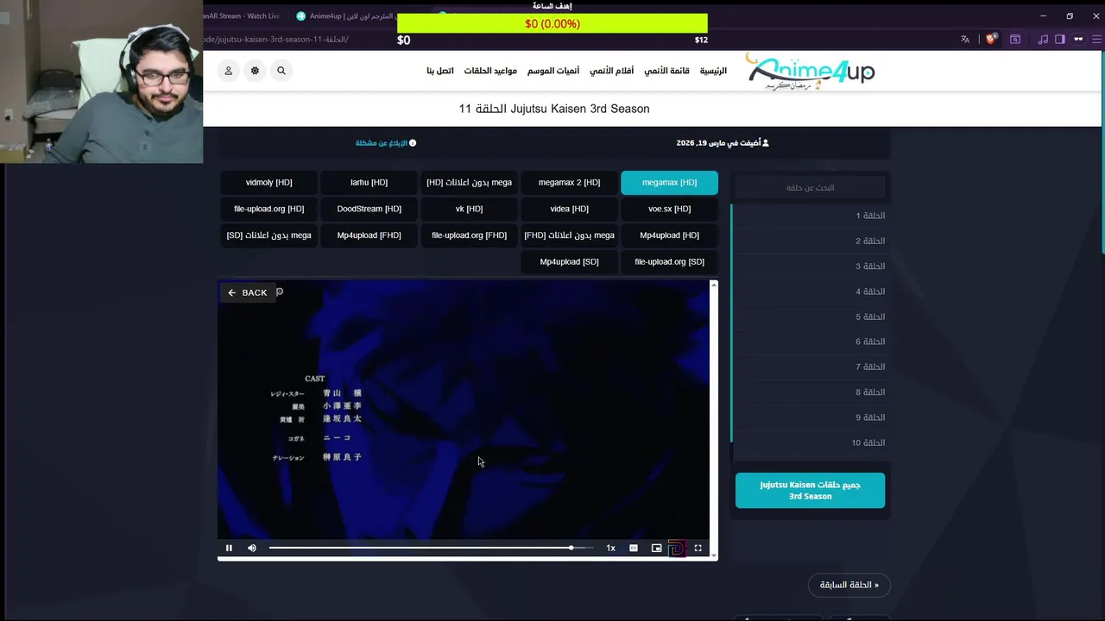Screen dimensions: 1105x621
Task: Open the browser playlist music icon
Action: click(1043, 39)
